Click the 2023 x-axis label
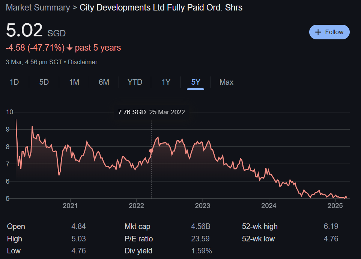 coord(203,206)
